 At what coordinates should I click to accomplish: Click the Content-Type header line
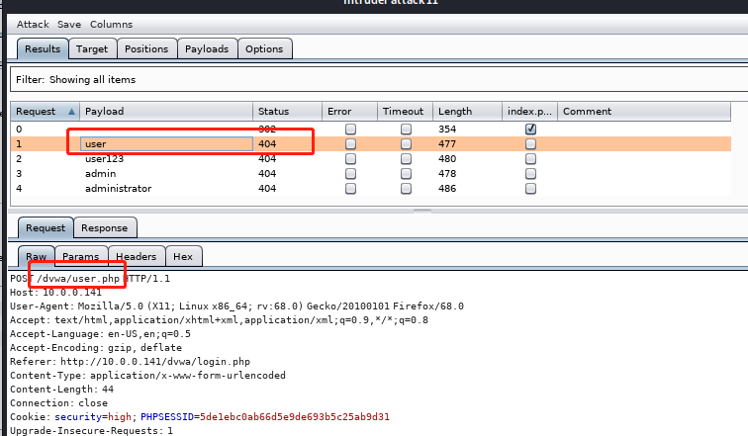147,376
